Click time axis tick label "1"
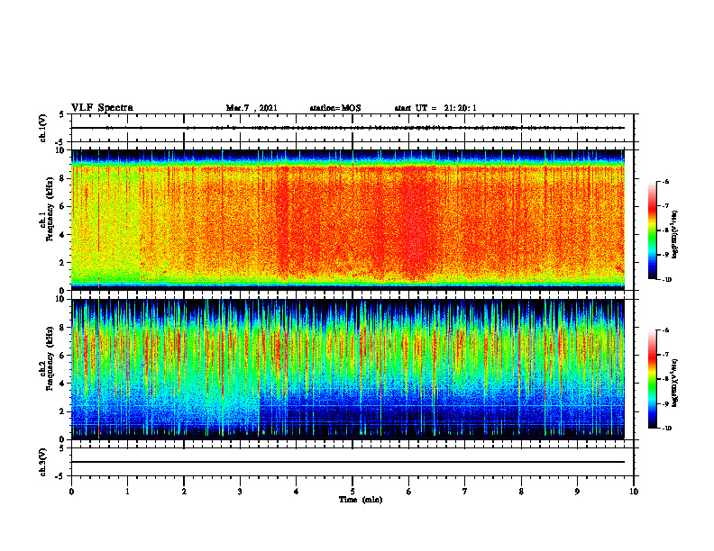 tap(127, 492)
